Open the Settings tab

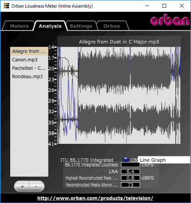81,26
